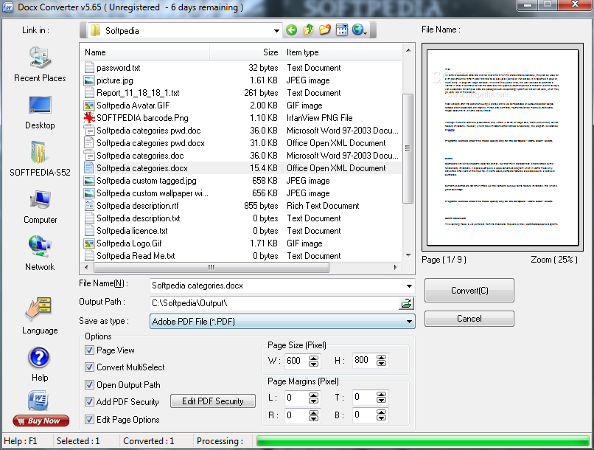Viewport: 594px width, 450px height.
Task: Click the horizontal scrollbar of file list
Action: (212, 267)
